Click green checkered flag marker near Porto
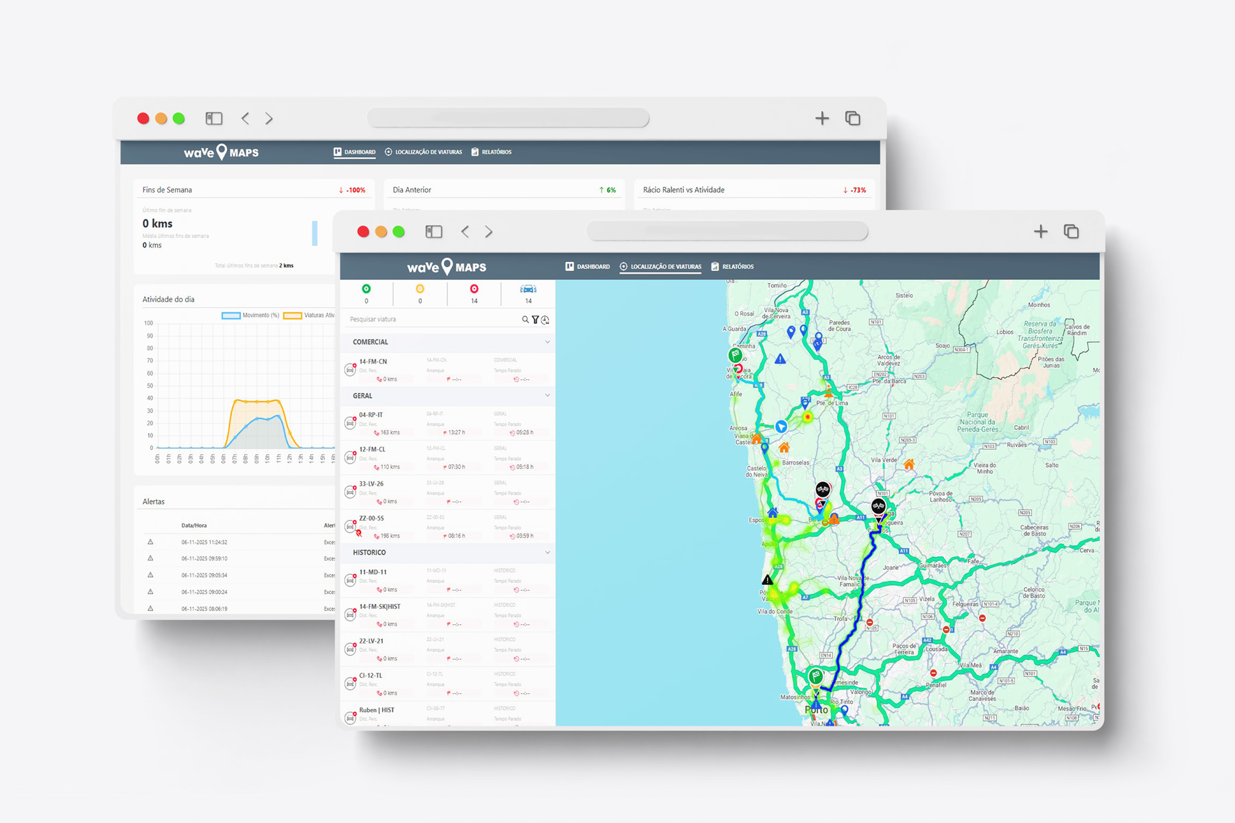Viewport: 1235px width, 823px height. [815, 676]
